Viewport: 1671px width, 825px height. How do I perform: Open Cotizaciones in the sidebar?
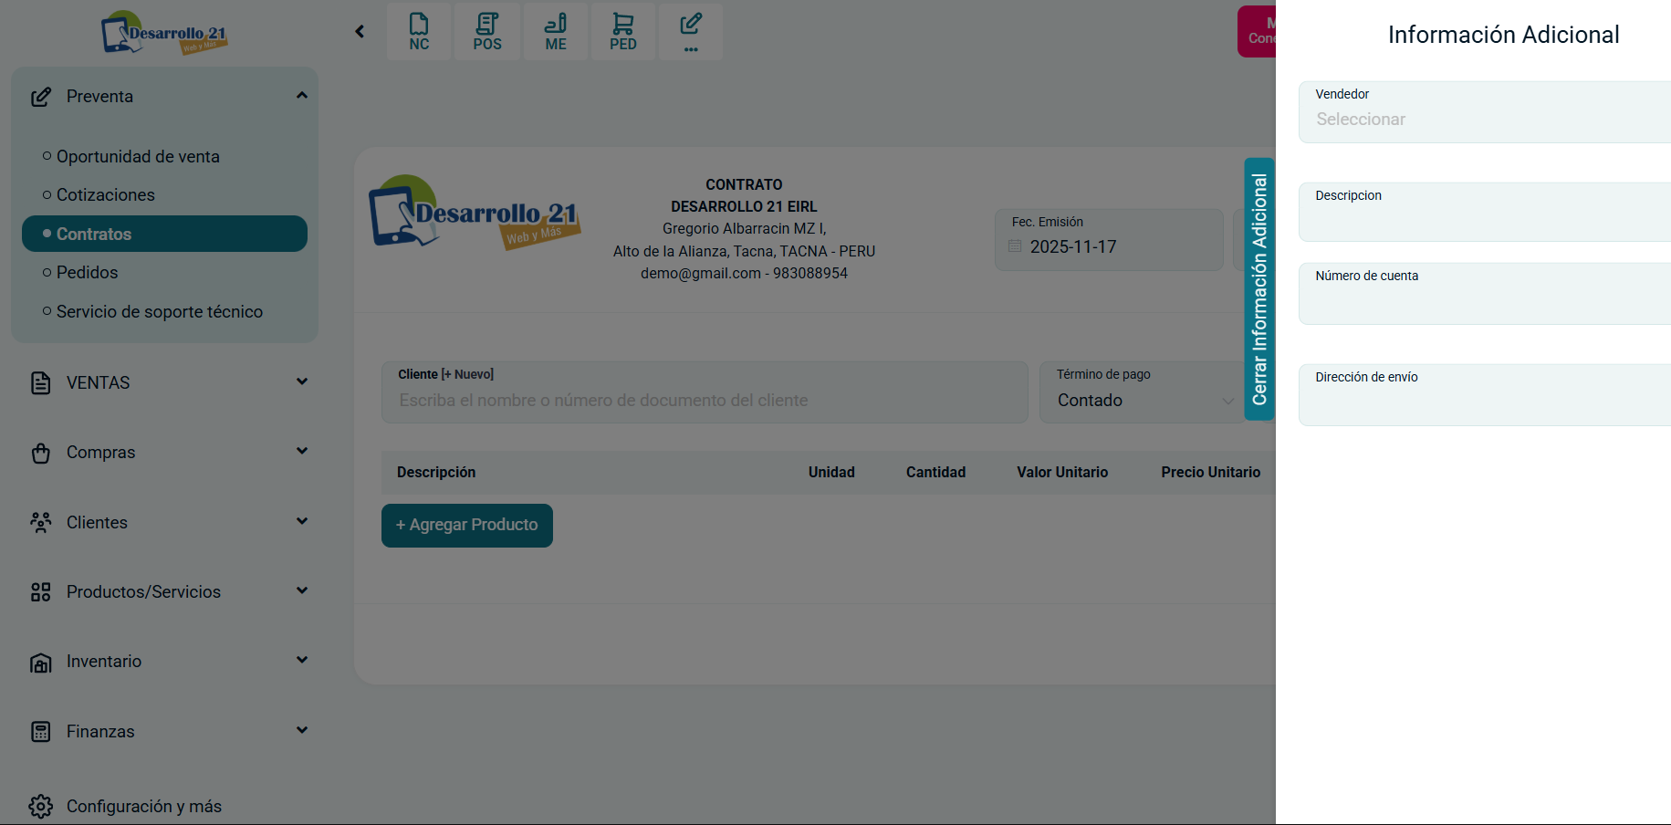[106, 195]
